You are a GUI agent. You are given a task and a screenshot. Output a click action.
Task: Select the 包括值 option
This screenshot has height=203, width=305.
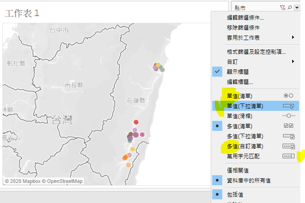pos(256,194)
